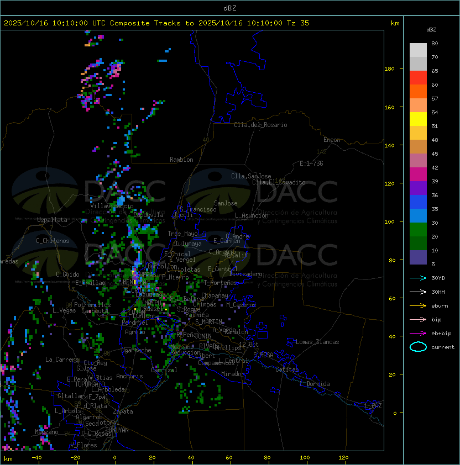Click the 'Catitas' place label
This screenshot has width=460, height=465.
click(287, 369)
